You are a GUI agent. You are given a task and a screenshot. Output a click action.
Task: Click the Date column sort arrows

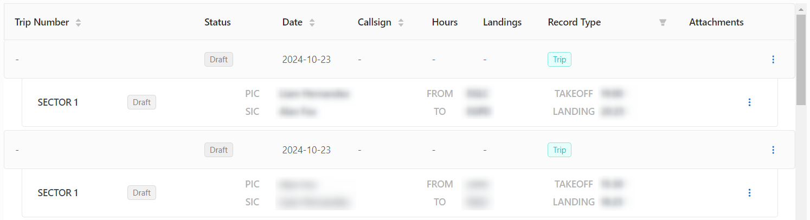coord(312,23)
